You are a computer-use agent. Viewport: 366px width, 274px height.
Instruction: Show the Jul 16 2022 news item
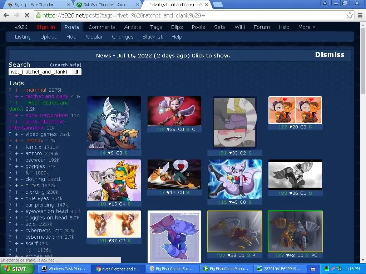click(x=163, y=56)
